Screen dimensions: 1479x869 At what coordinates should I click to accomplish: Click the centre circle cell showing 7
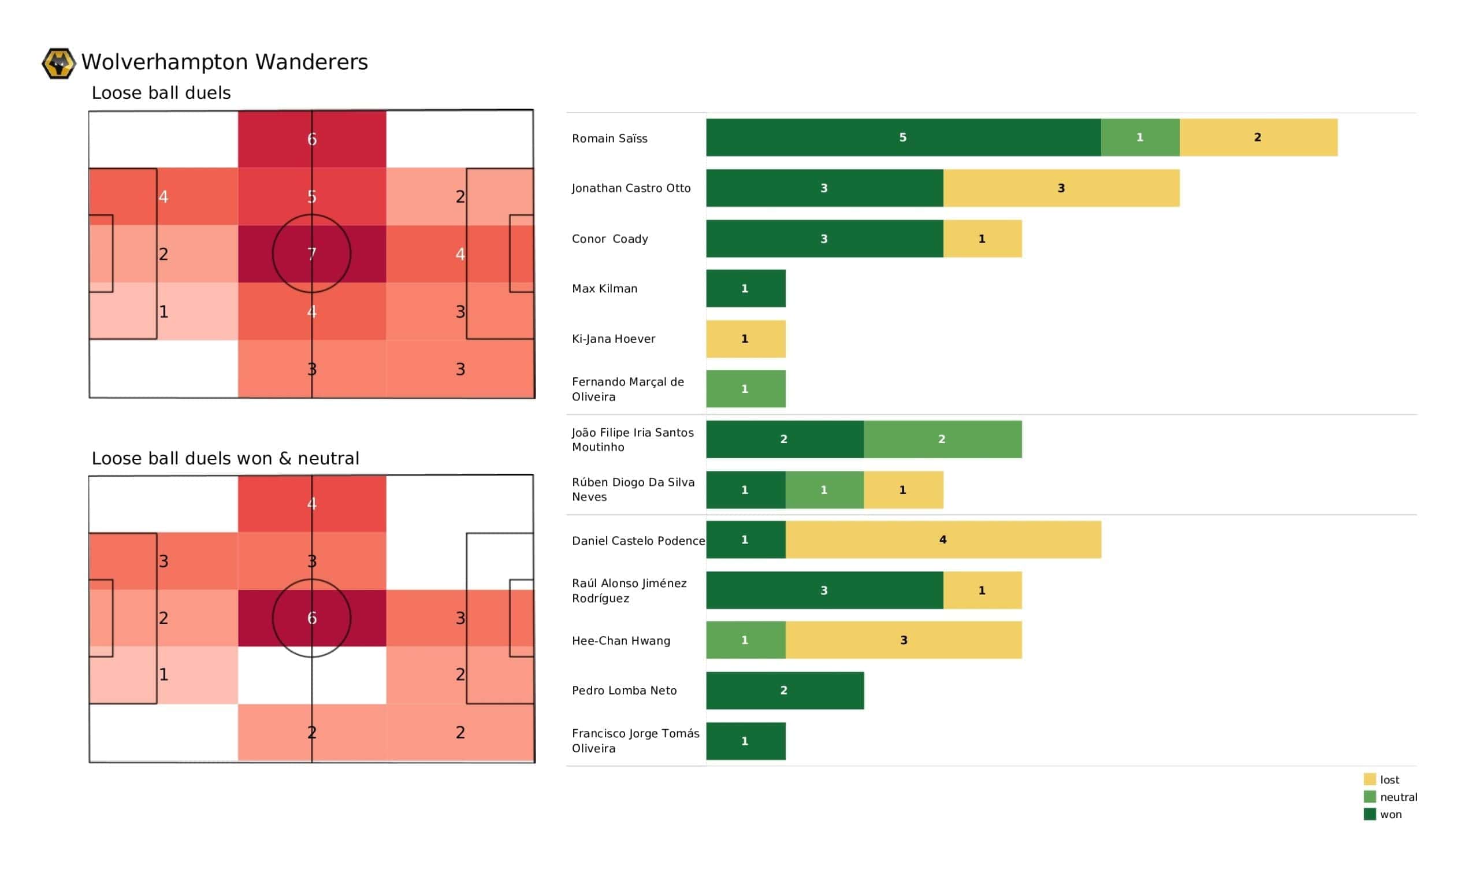point(311,254)
